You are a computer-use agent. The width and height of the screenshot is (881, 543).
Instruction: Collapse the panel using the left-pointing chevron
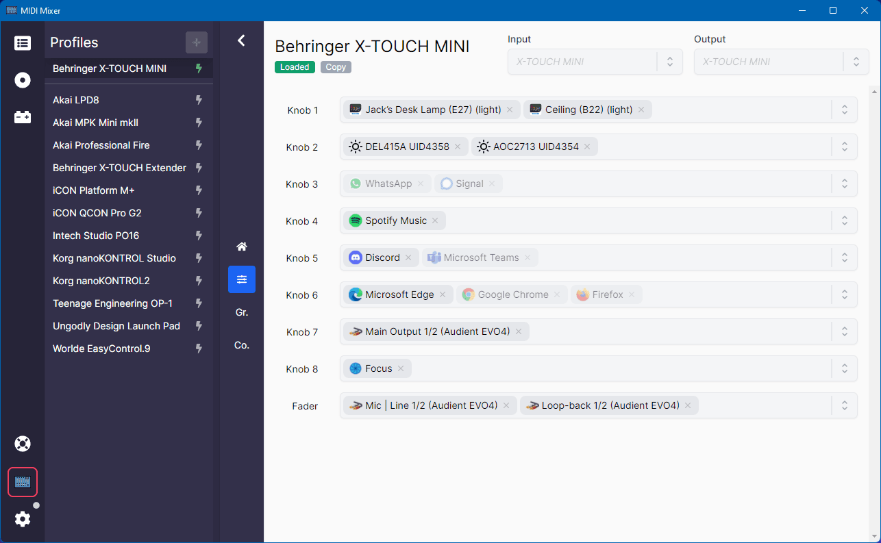click(x=241, y=40)
